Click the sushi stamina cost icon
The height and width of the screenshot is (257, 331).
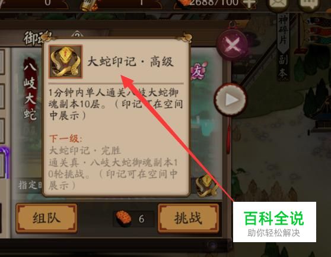tap(124, 218)
